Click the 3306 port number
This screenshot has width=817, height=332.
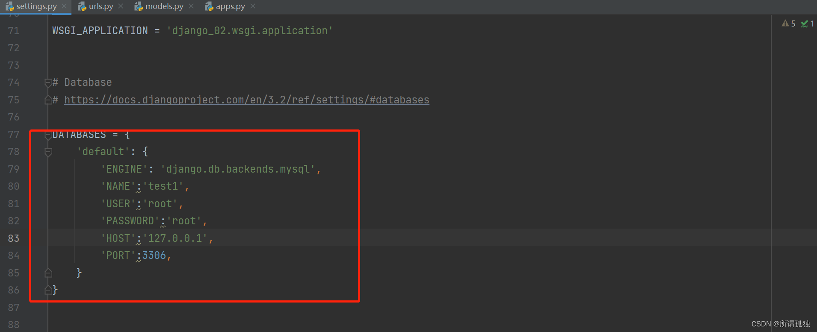154,256
